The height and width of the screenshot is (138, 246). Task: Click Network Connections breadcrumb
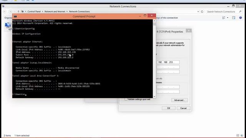tap(80, 11)
